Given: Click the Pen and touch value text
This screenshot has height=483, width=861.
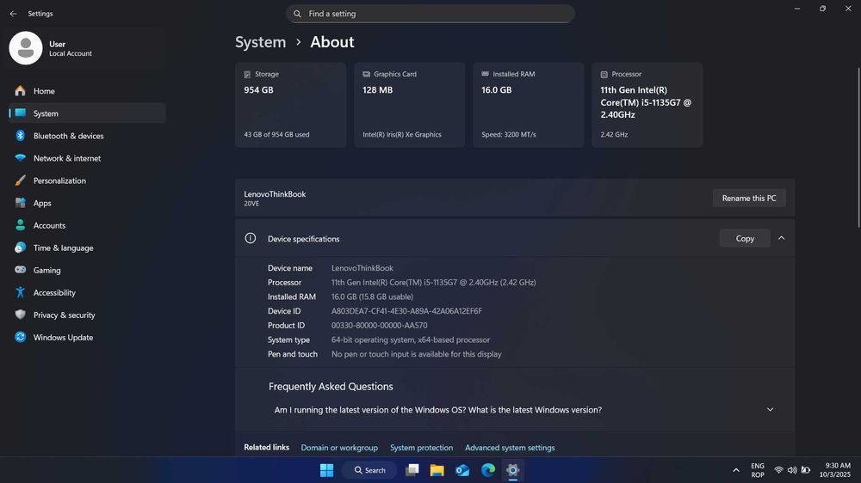Looking at the screenshot, I should pyautogui.click(x=416, y=354).
